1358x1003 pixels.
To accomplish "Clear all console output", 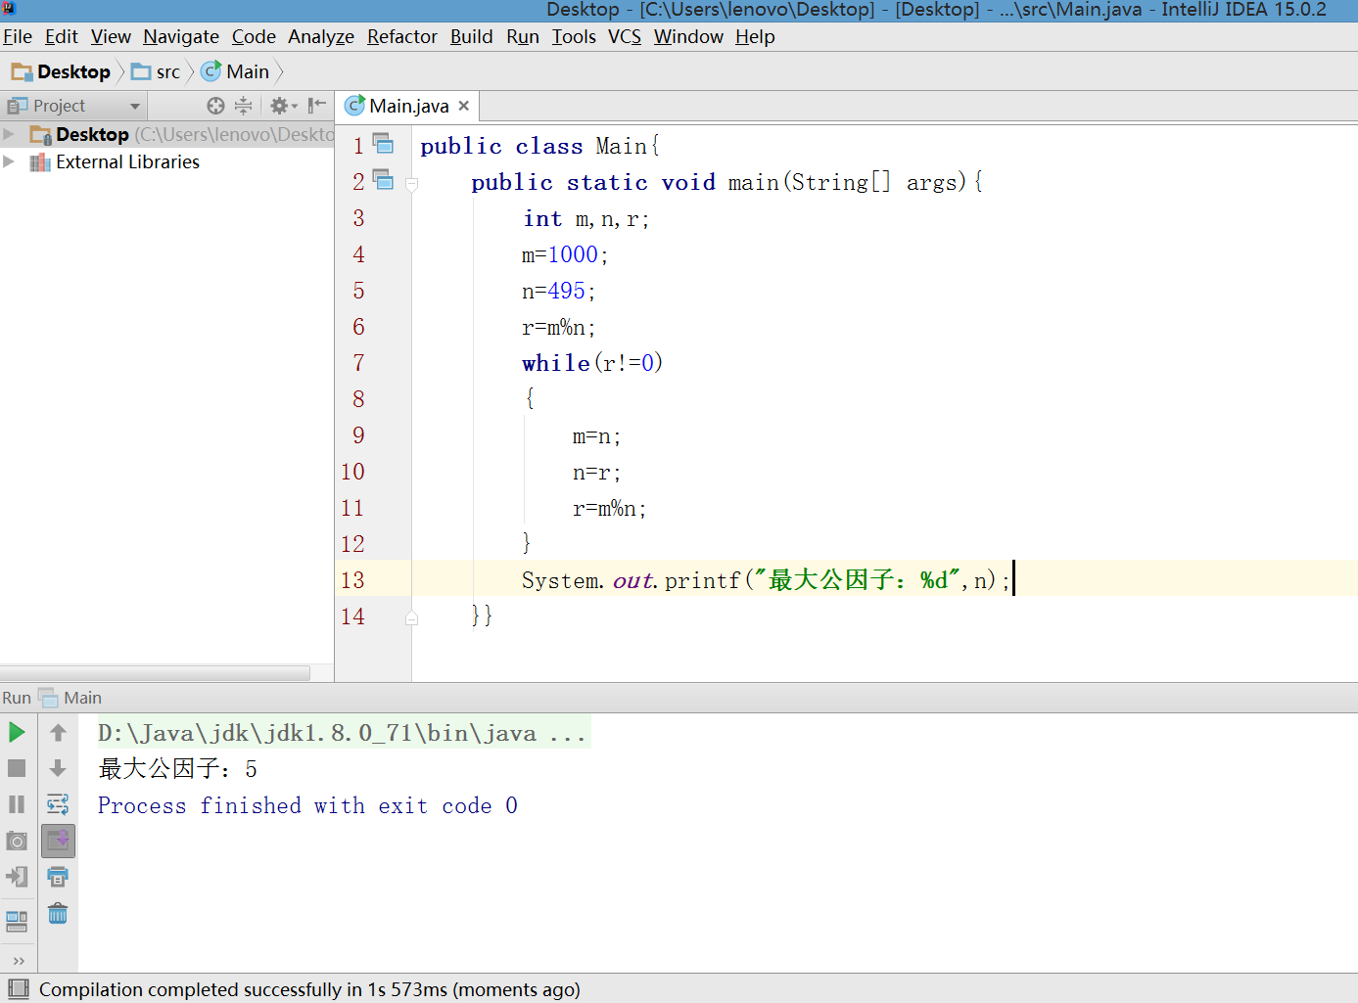I will (58, 913).
